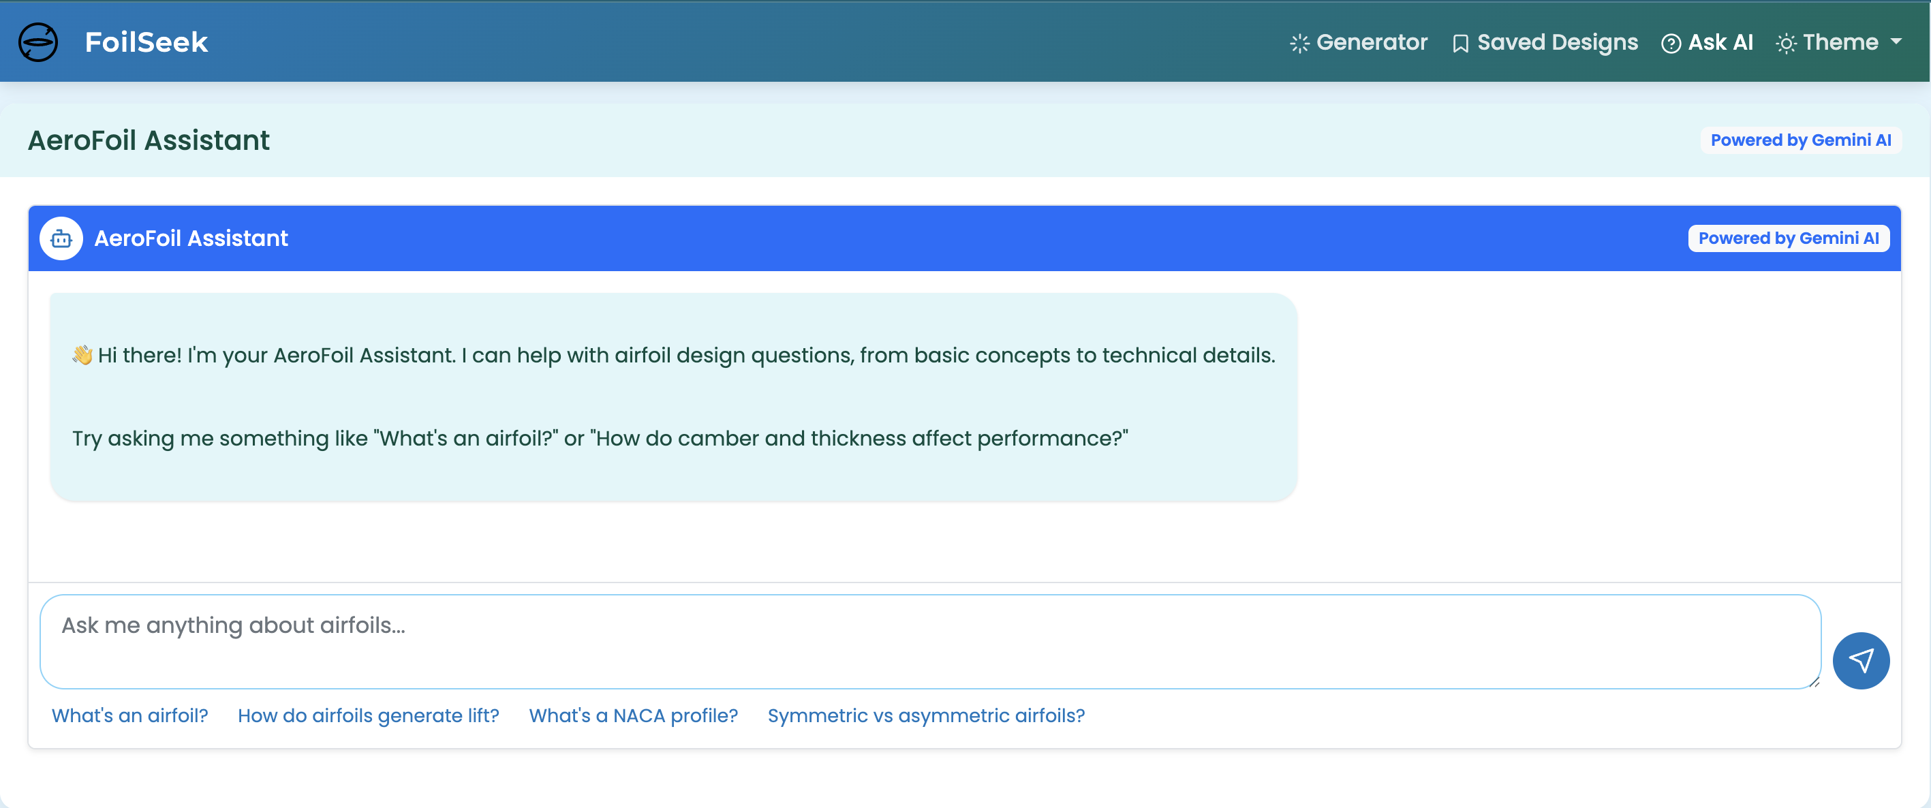
Task: Pick "Symmetric vs asymmetric airfoils?" suggestion
Action: point(926,715)
